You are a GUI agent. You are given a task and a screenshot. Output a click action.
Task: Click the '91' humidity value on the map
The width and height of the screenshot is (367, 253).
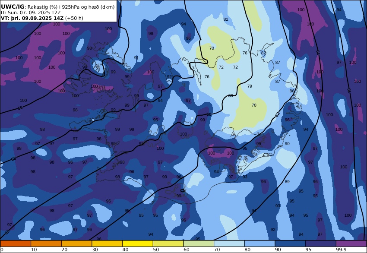click(x=136, y=57)
